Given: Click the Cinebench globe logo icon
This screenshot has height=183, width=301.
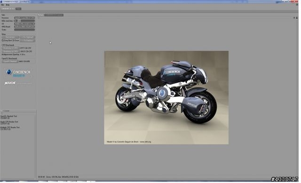Looking at the screenshot, I should (9, 72).
